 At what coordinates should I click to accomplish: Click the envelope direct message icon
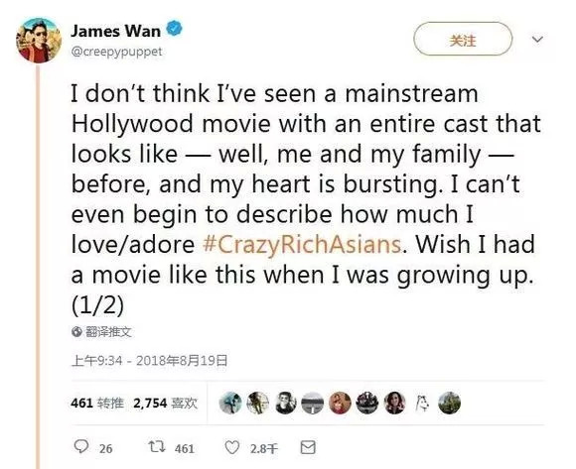point(308,447)
